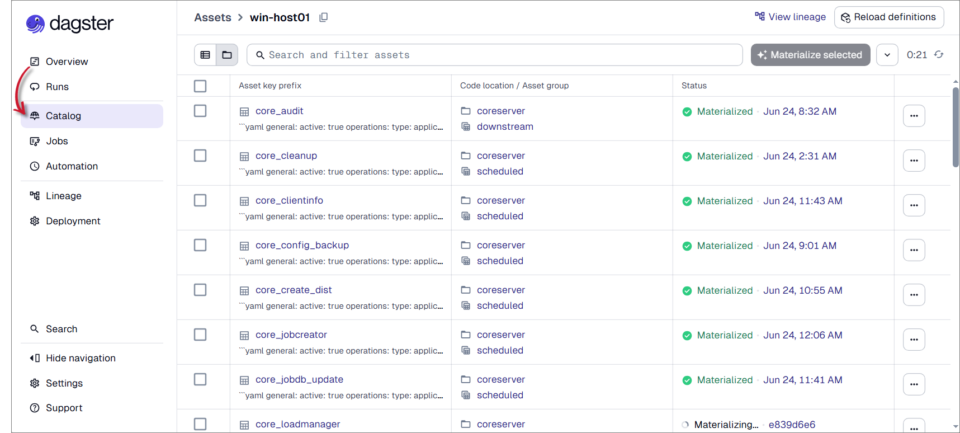Click the 'Status' column header
The height and width of the screenshot is (433, 960).
(694, 86)
